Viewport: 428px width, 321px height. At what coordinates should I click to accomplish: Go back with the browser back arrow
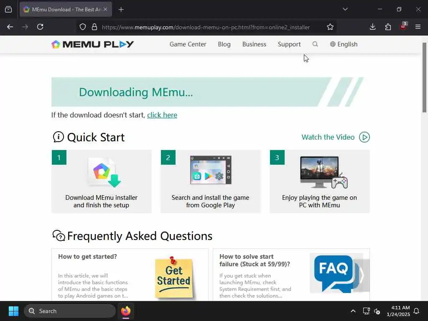coord(10,27)
